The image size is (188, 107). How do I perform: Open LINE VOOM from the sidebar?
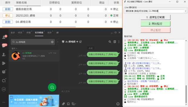tap(4, 63)
